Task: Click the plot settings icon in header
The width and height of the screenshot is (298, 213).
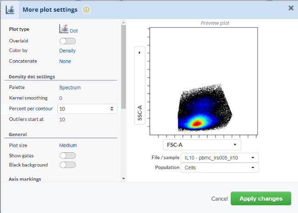Action: coord(10,9)
